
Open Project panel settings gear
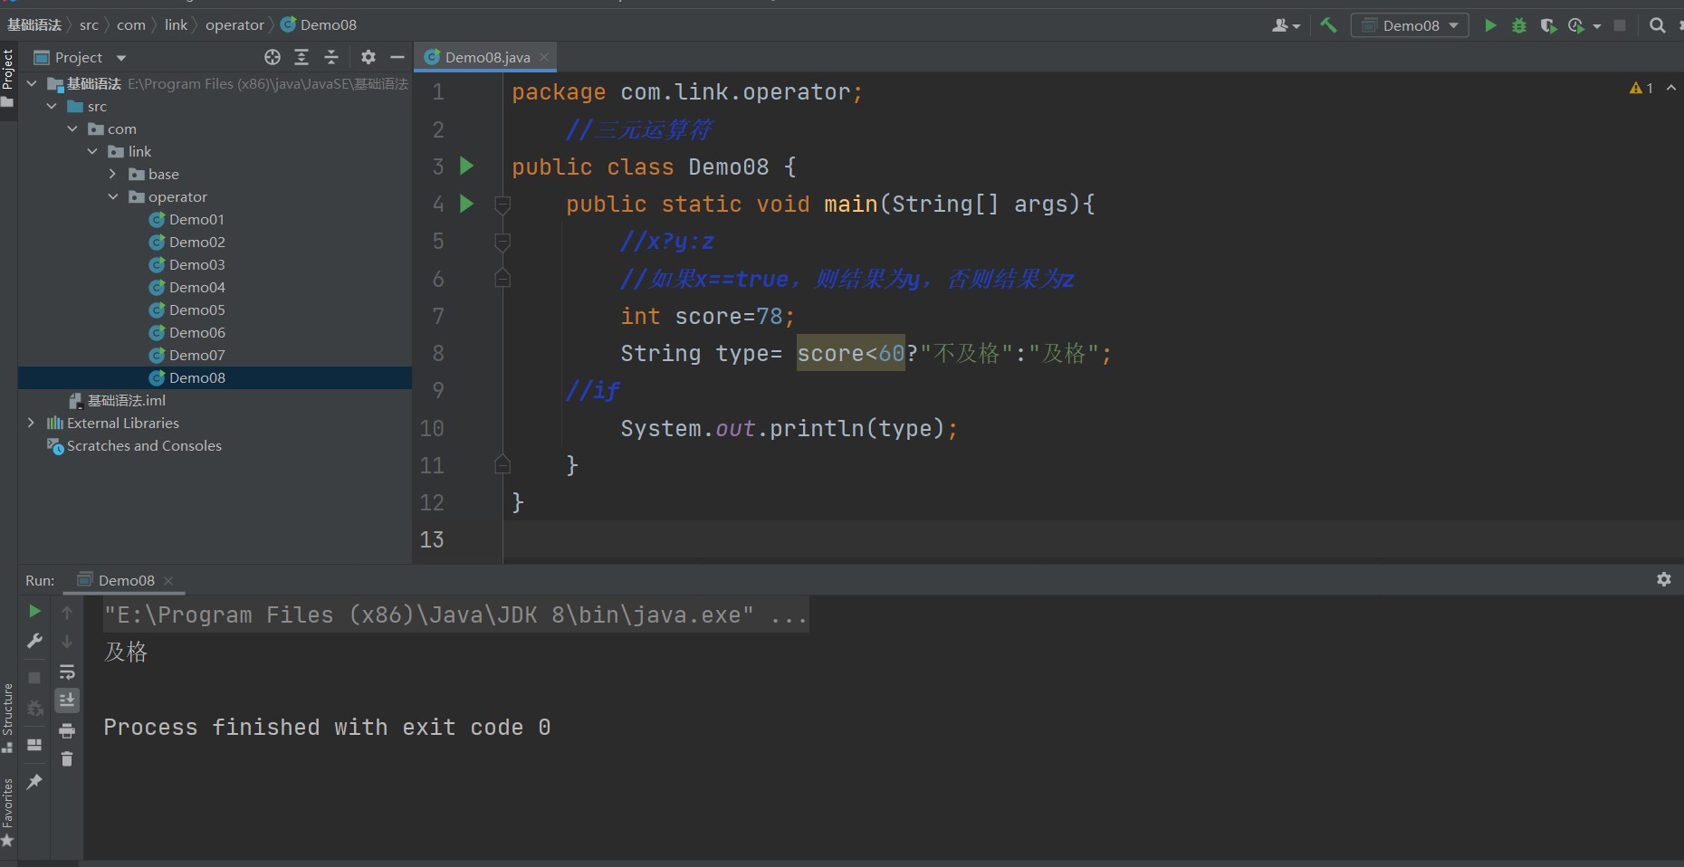click(368, 57)
